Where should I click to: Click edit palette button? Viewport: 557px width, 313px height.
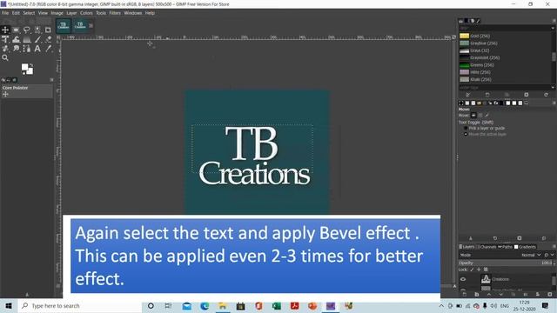(x=468, y=95)
